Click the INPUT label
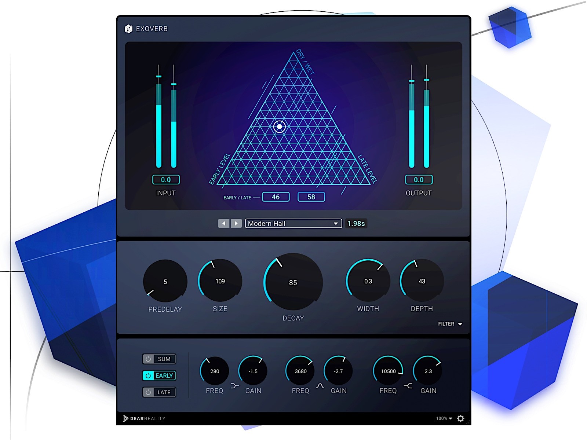Image resolution: width=587 pixels, height=440 pixels. pos(166,193)
